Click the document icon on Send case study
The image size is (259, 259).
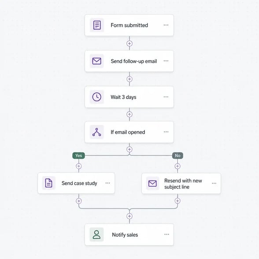point(49,183)
